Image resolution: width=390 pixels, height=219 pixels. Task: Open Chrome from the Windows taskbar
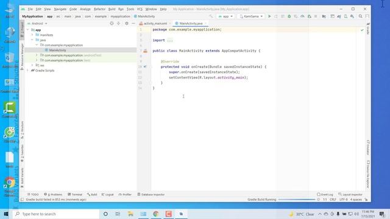(x=156, y=214)
